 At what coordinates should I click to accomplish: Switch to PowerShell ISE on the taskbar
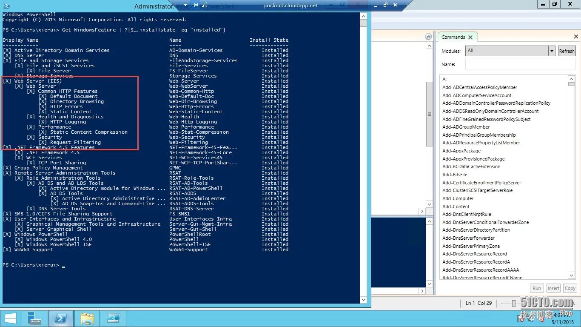(113, 318)
